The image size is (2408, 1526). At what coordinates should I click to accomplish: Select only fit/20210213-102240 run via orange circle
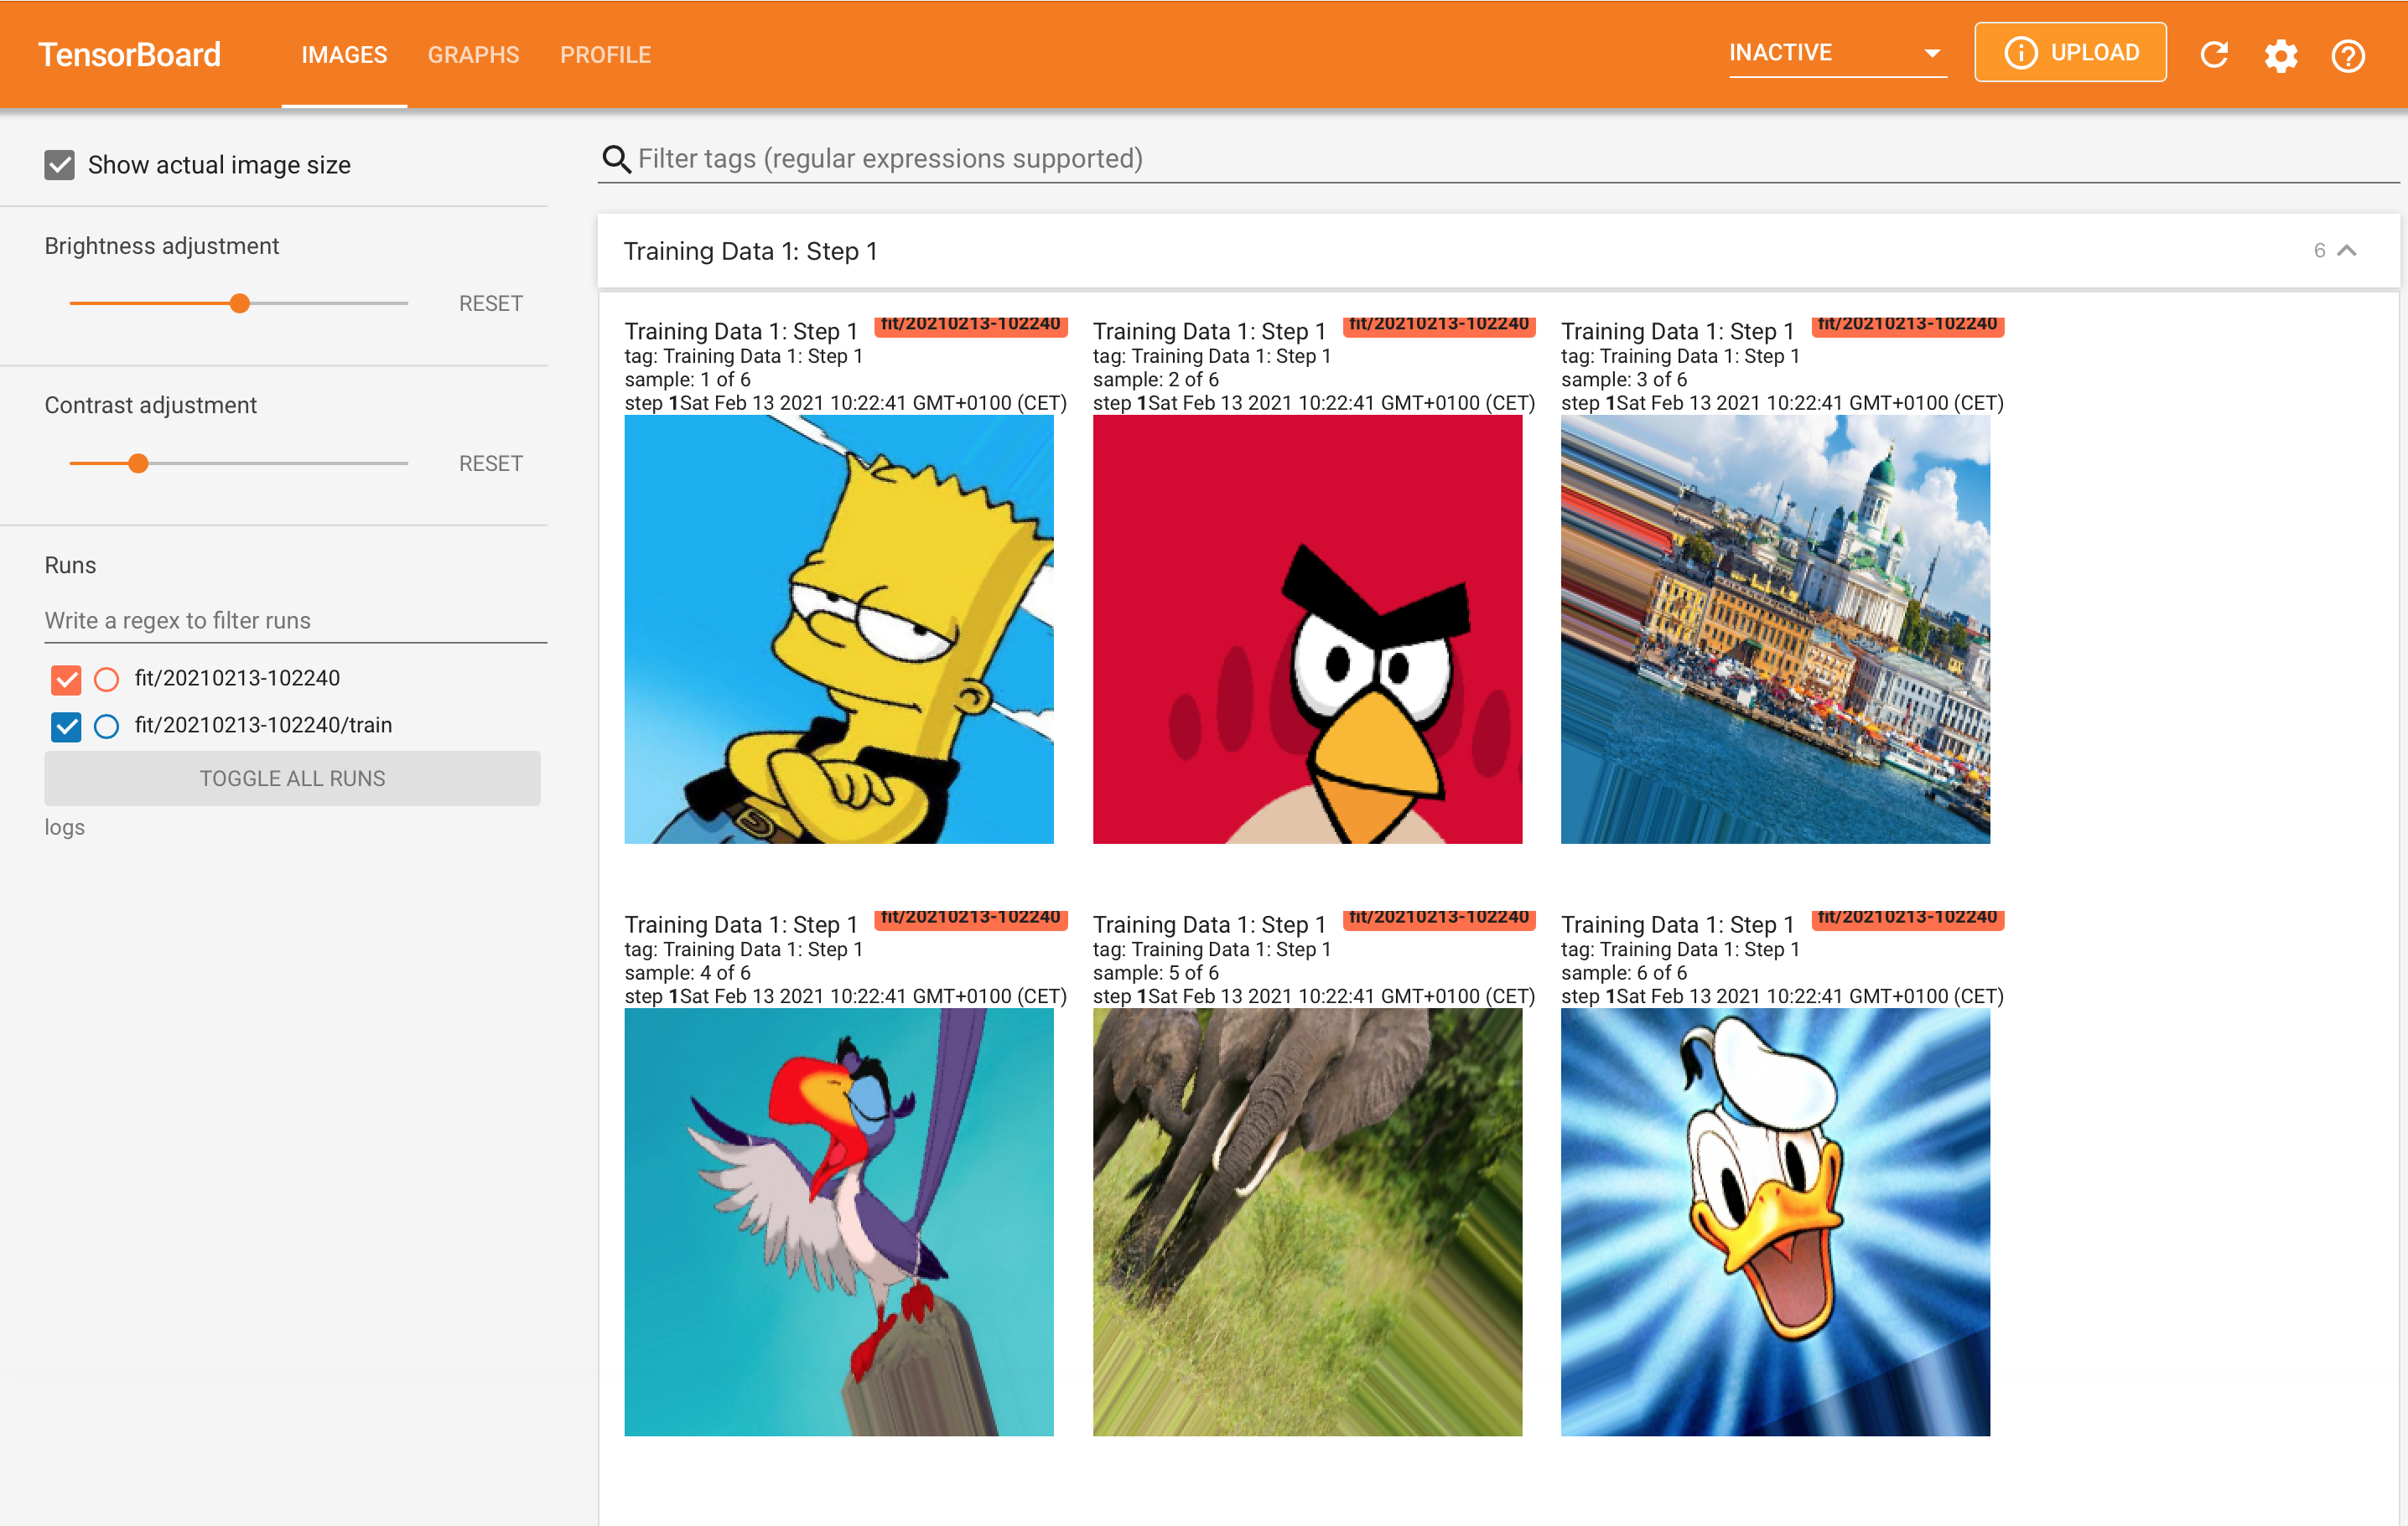click(106, 680)
